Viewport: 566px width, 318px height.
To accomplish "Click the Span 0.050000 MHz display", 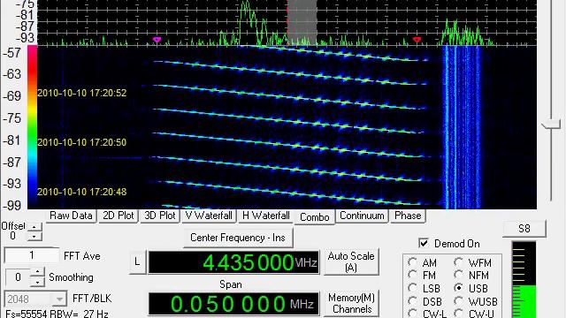I will (x=233, y=304).
